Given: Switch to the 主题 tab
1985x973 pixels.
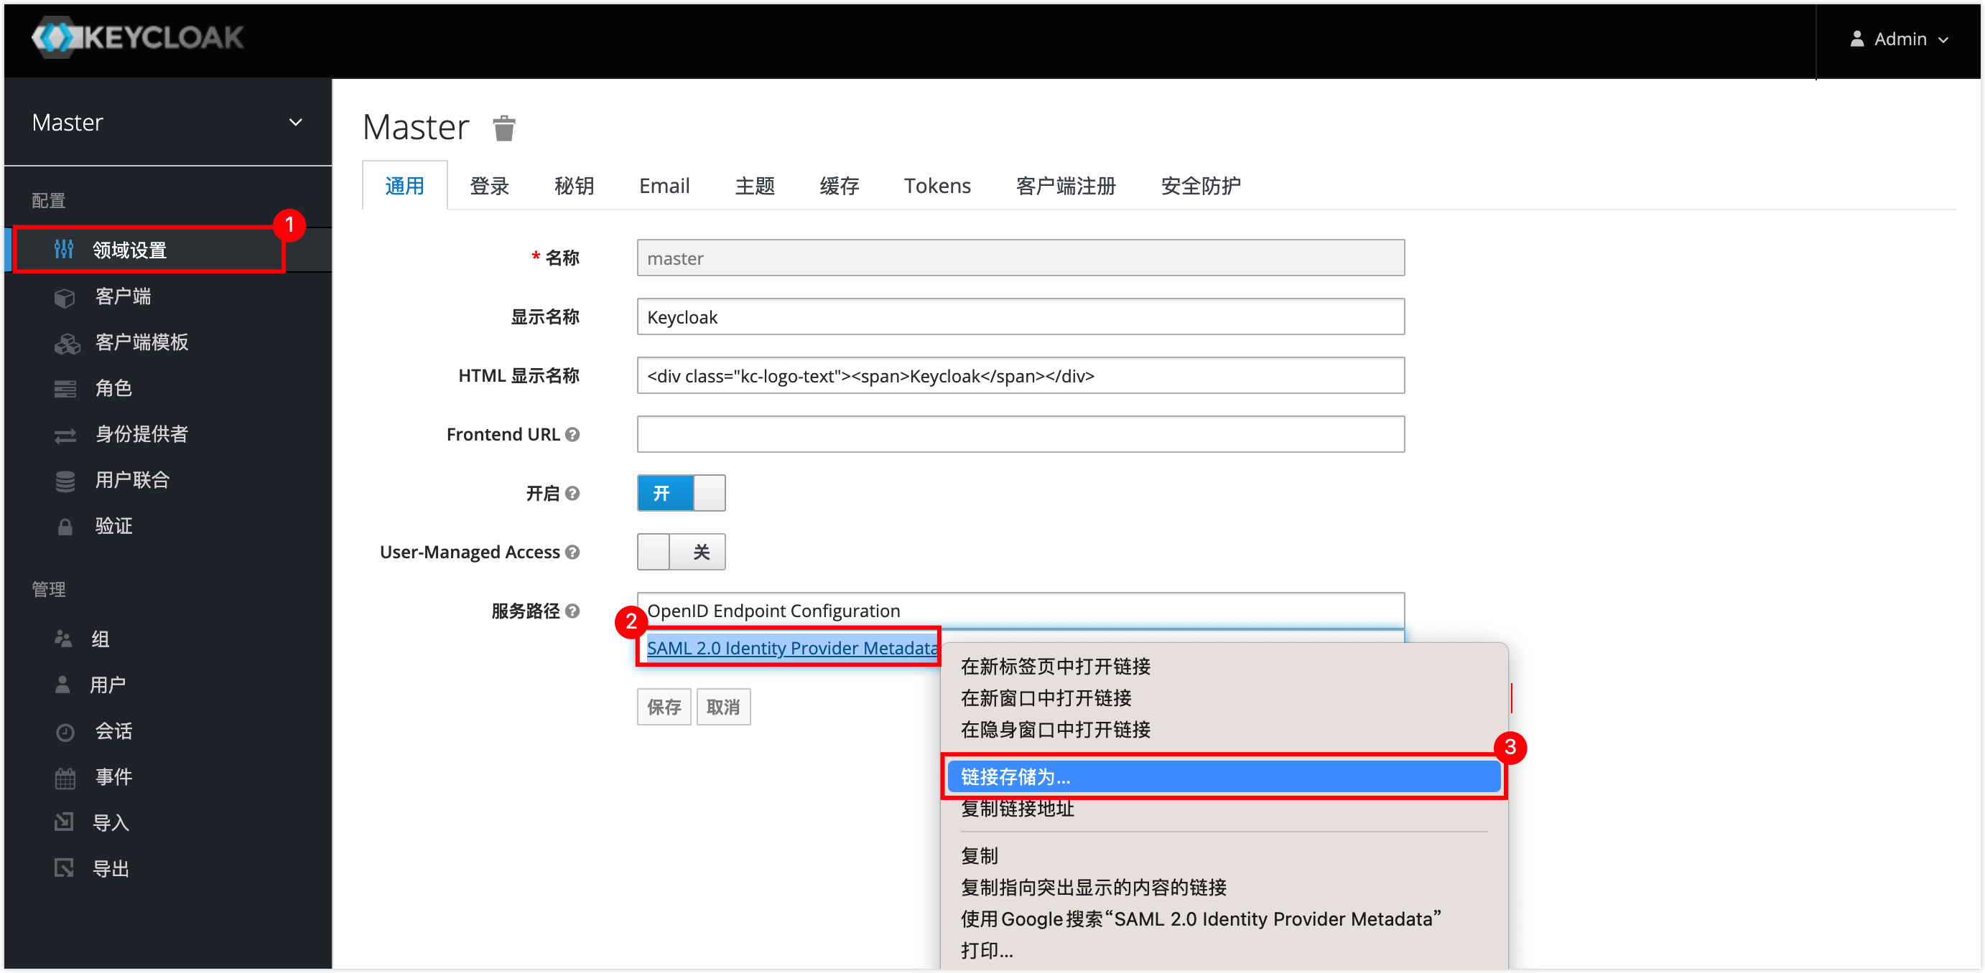Looking at the screenshot, I should 754,186.
